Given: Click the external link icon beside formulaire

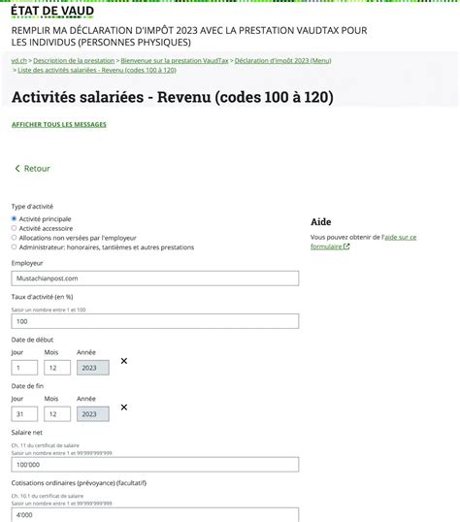Looking at the screenshot, I should click(x=346, y=246).
